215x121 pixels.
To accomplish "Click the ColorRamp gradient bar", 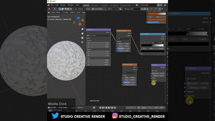I will pos(153,45).
